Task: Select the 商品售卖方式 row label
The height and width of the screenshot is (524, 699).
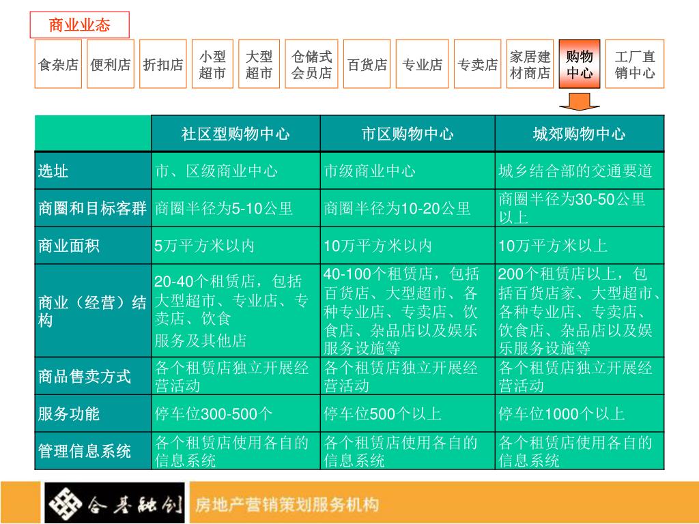Action: (93, 376)
